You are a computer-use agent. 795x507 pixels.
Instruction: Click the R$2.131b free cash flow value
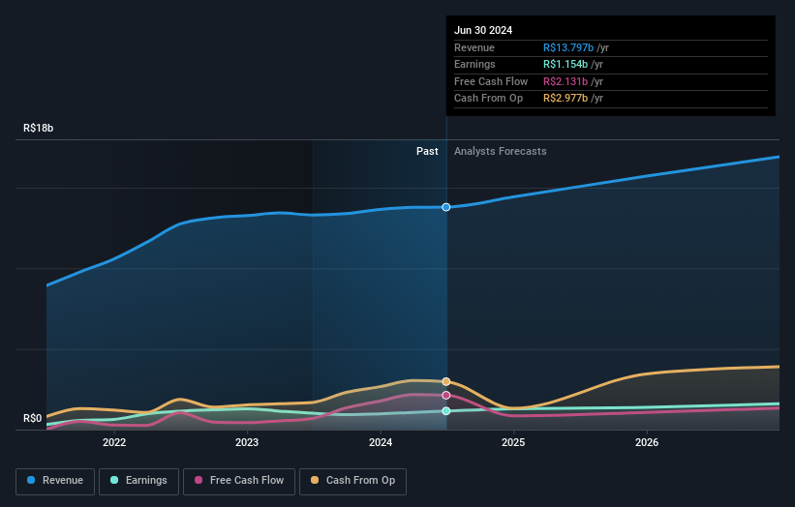[x=566, y=81]
